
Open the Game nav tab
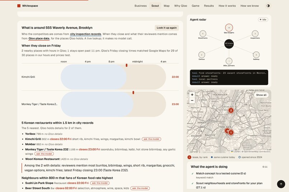click(195, 6)
